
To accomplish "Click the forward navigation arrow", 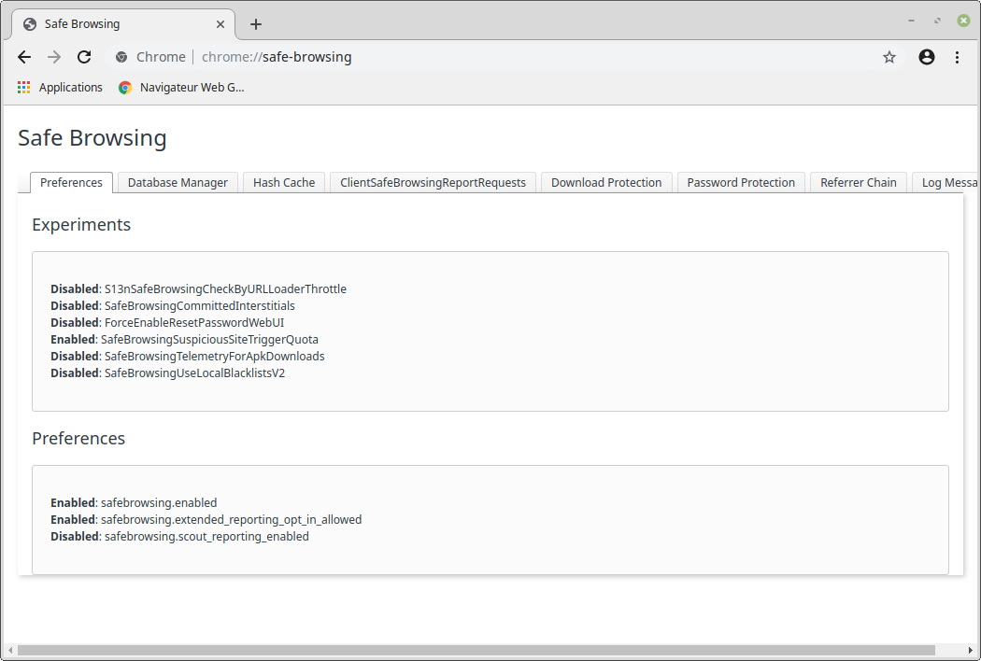I will (x=54, y=57).
